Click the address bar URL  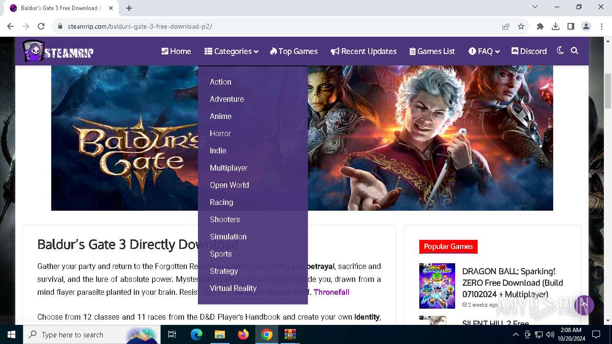140,26
